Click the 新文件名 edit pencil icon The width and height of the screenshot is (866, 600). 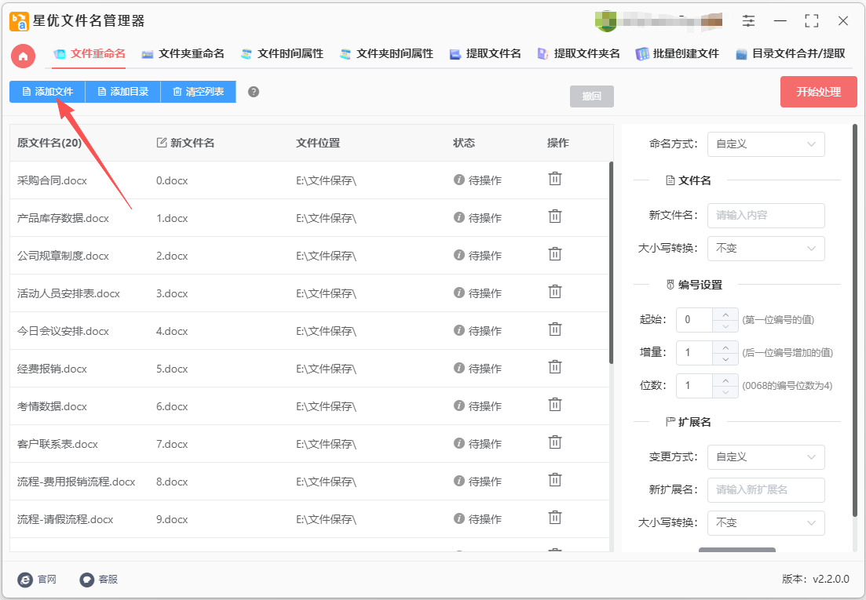[162, 142]
